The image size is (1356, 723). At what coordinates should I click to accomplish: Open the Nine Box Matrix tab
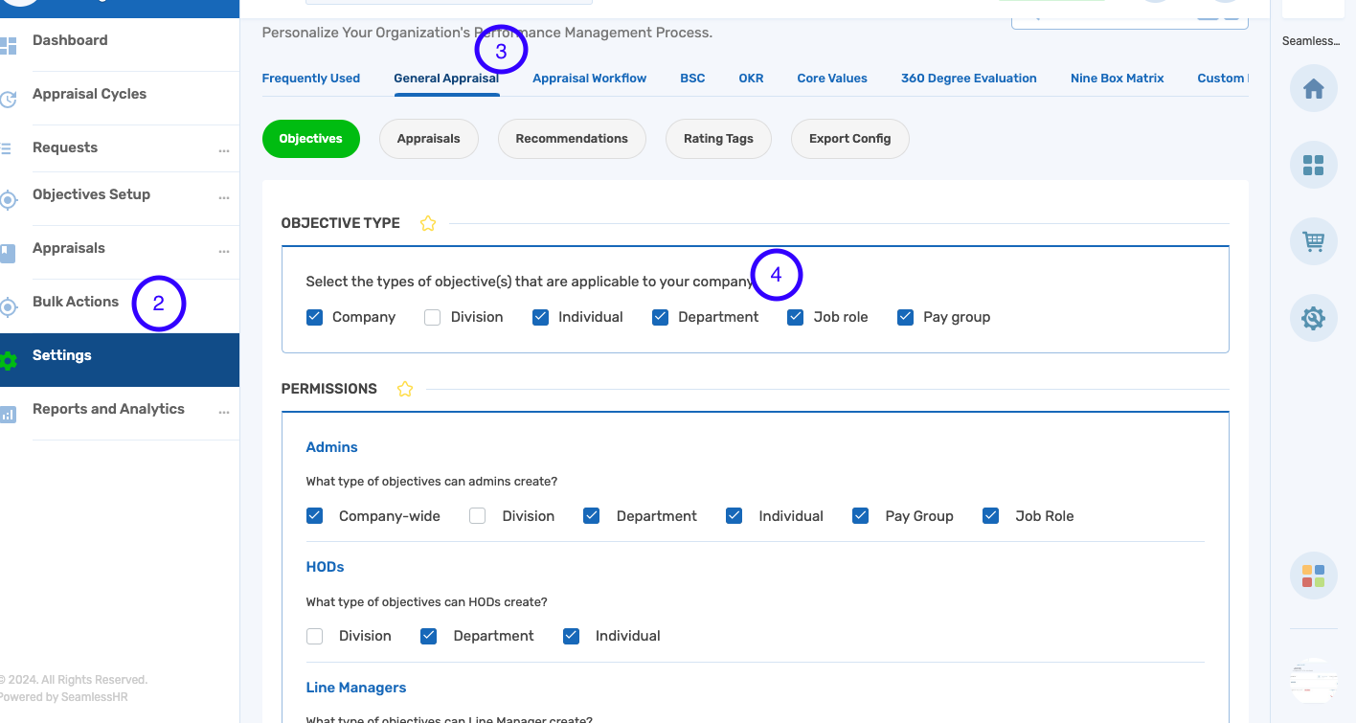pyautogui.click(x=1117, y=78)
